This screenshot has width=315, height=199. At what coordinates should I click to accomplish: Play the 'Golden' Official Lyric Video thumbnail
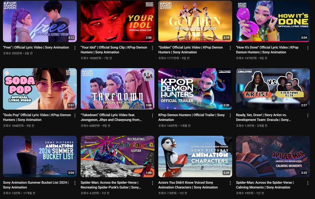click(x=195, y=21)
